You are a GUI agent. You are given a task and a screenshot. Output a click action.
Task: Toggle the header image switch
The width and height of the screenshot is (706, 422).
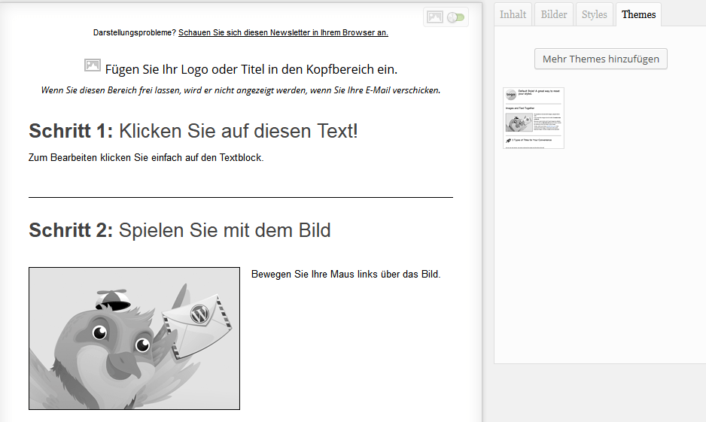455,17
